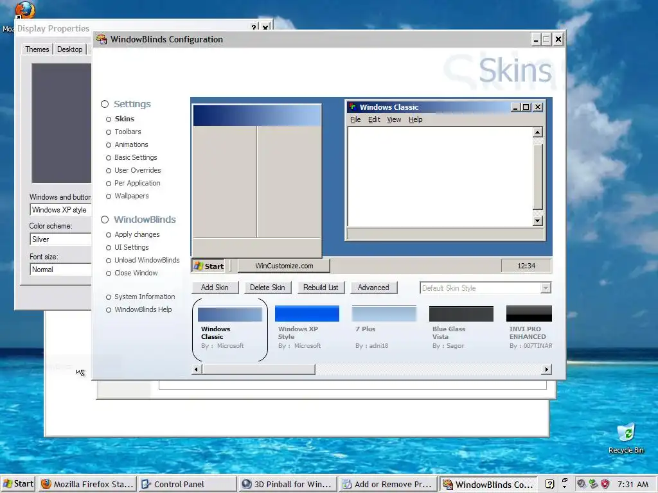Switch to 3D Pinball taskbar button
Screen dimensions: 658x493
tap(288, 484)
